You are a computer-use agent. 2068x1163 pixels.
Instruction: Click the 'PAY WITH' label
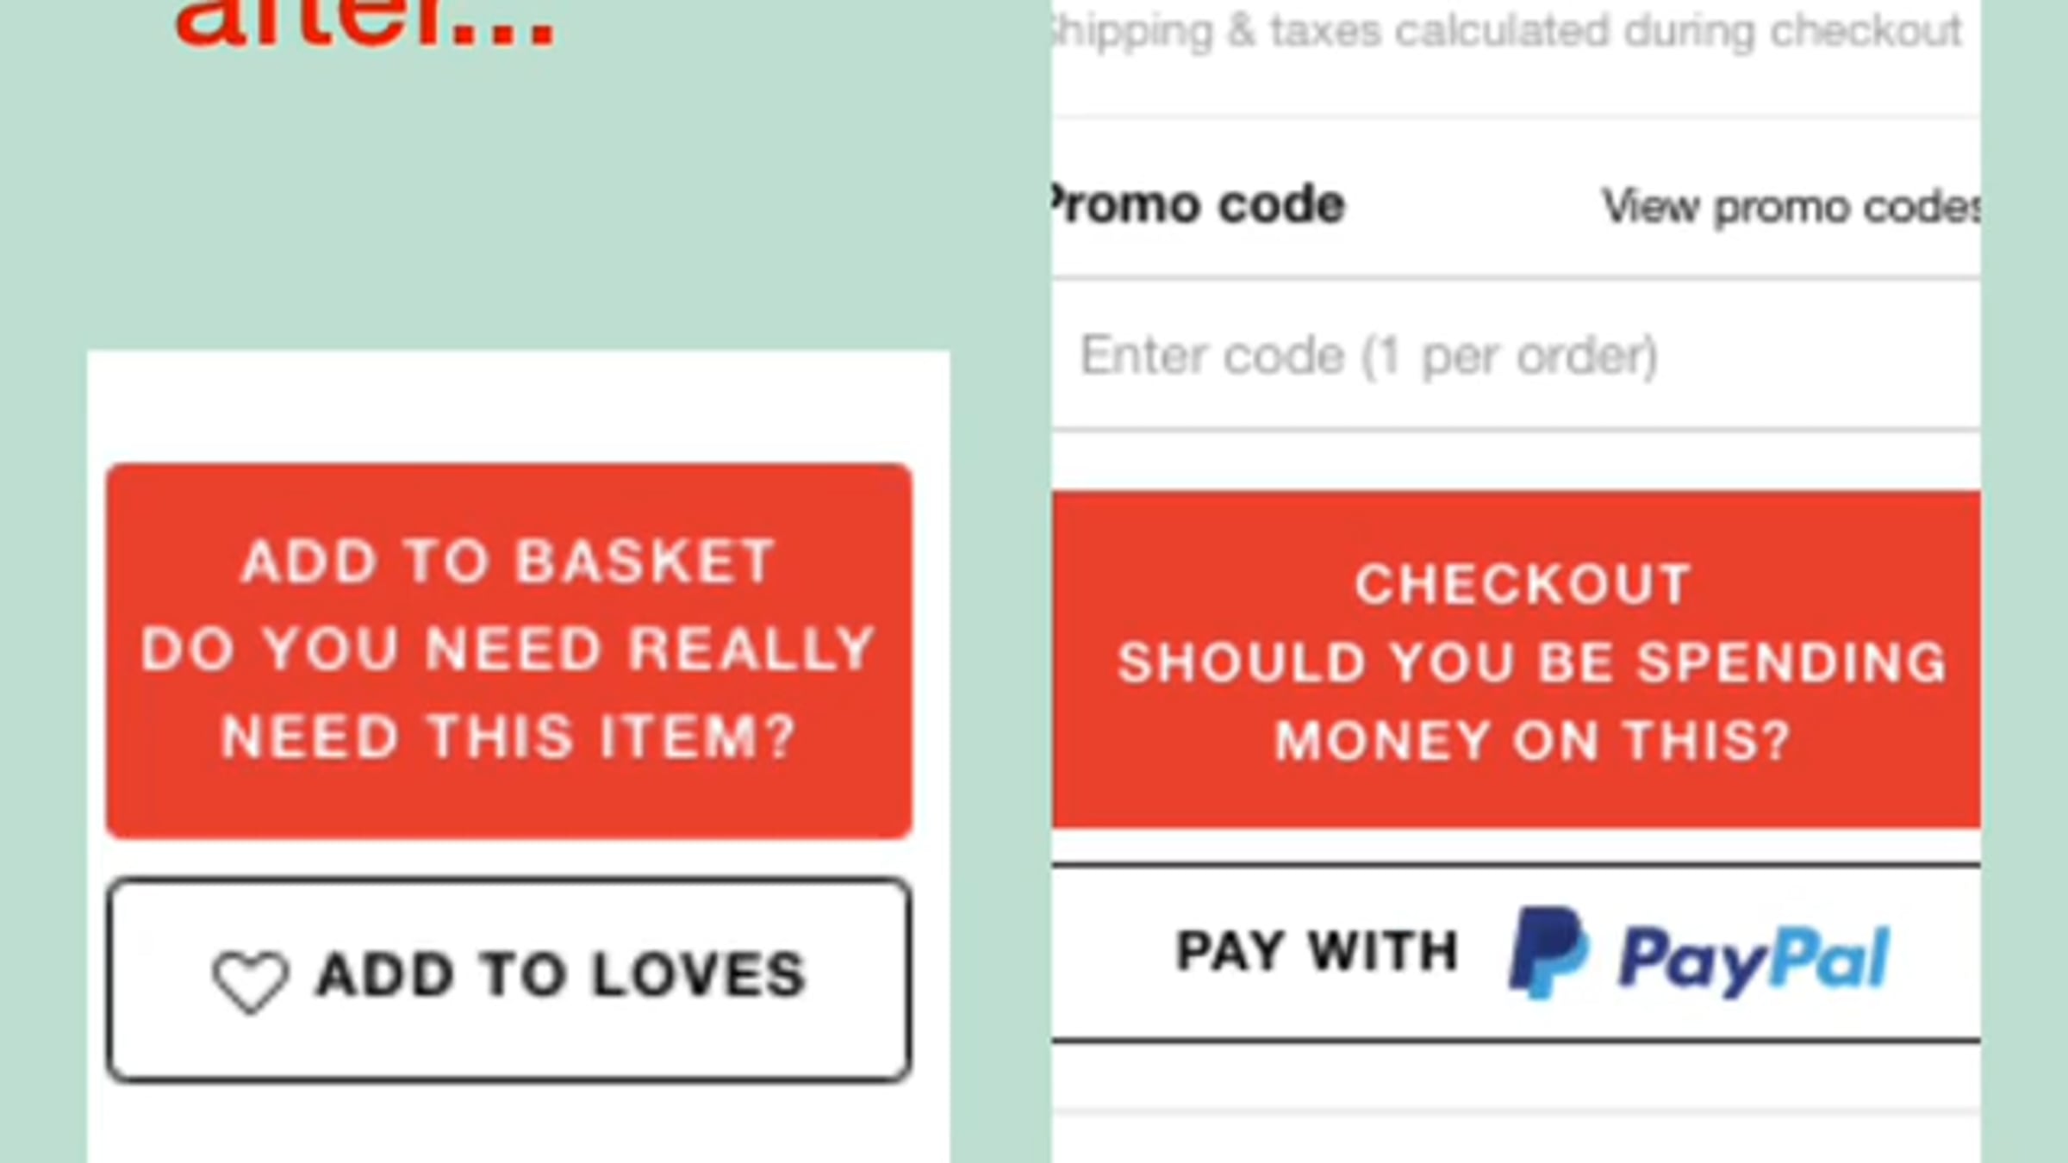pos(1317,951)
